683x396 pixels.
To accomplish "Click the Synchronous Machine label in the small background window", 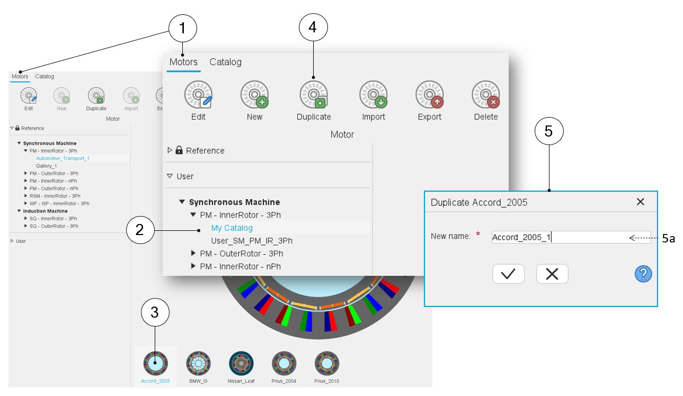I will [50, 143].
